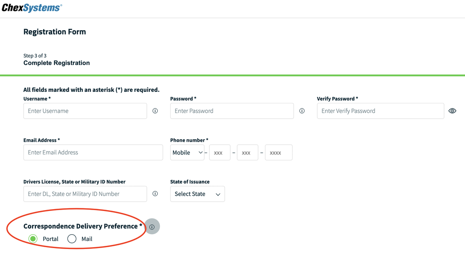Screen dimensions: 465x256
Task: Click the Correspondence Delivery Preference info icon
Action: (x=152, y=227)
